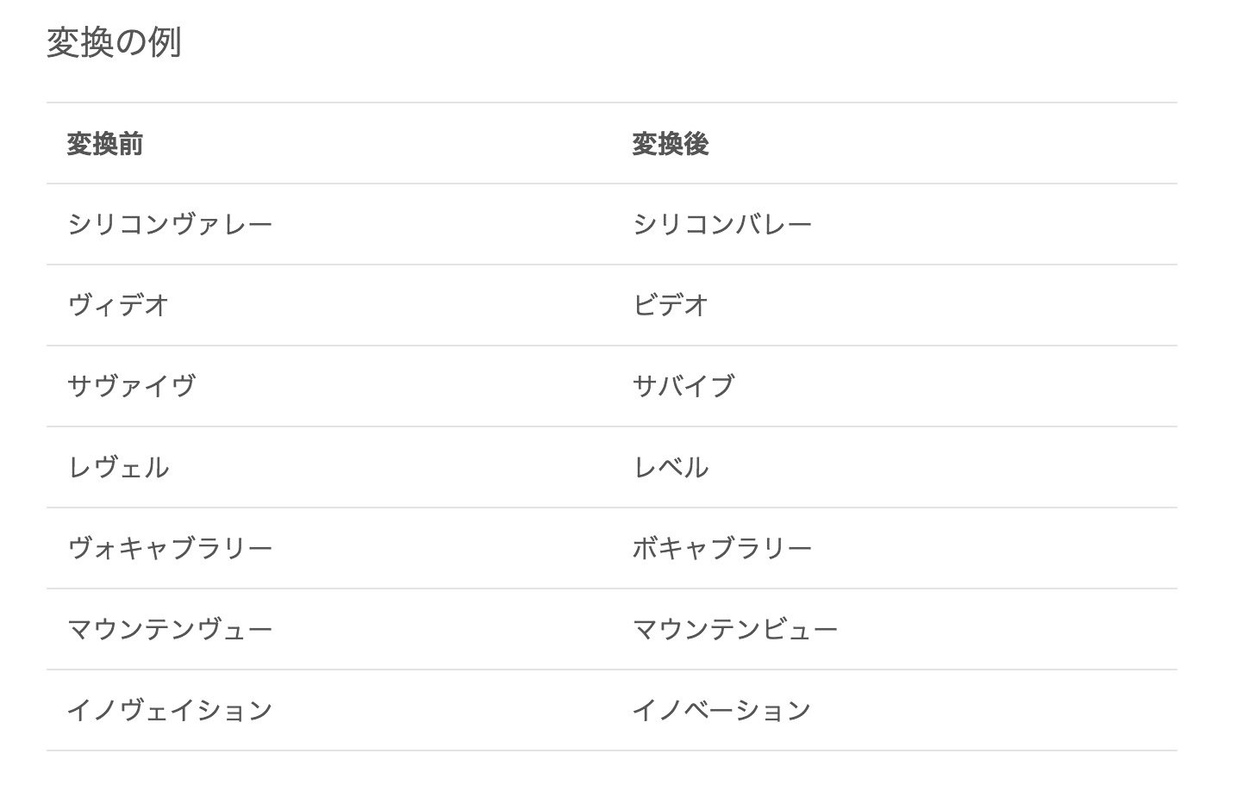
Task: Click the blank space after ビデオ text
Action: 944,306
